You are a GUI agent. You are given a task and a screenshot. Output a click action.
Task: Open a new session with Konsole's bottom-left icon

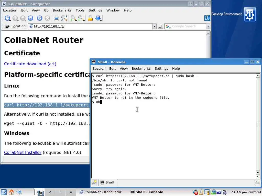tap(94, 182)
